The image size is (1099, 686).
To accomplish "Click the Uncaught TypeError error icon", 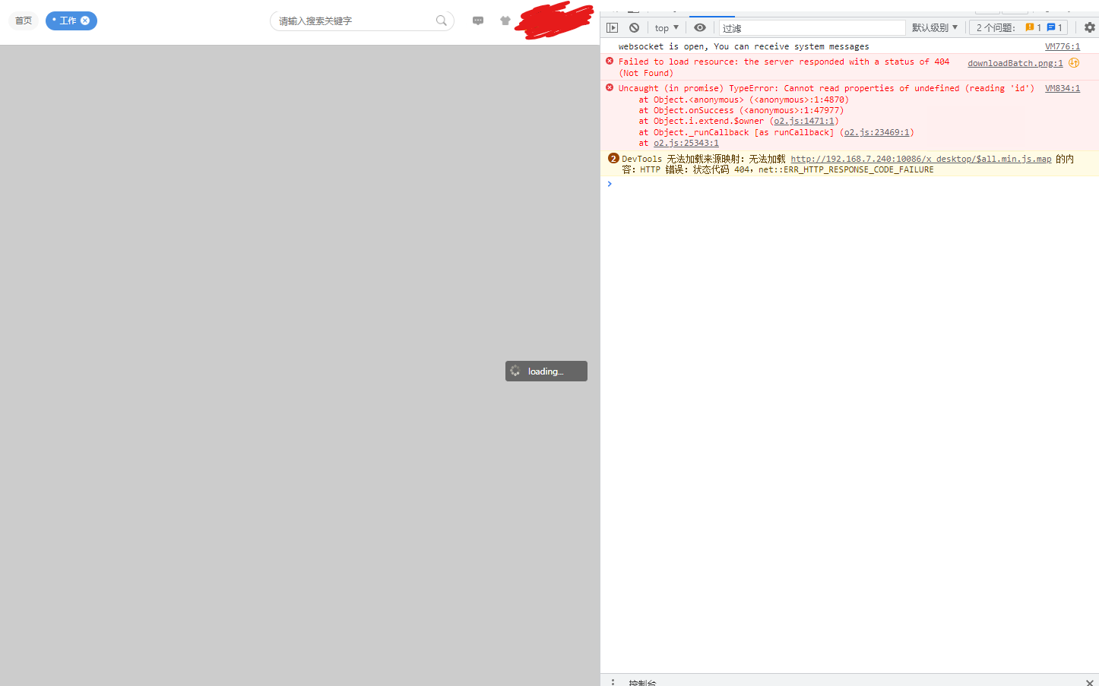I will [610, 87].
